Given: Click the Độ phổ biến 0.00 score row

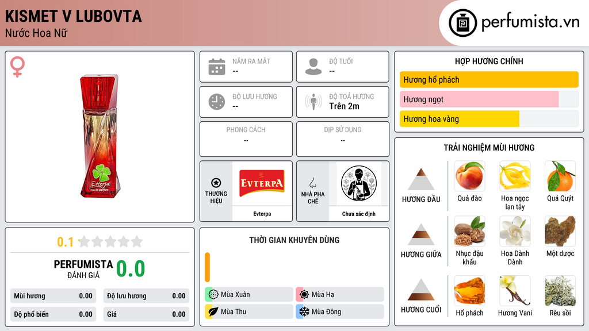Looking at the screenshot, I should [x=53, y=314].
